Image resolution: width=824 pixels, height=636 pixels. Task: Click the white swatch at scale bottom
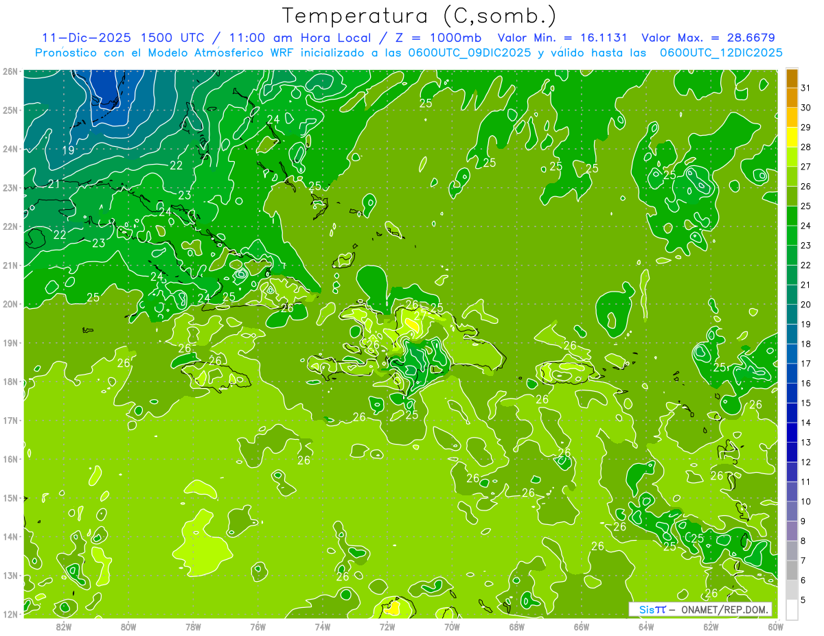[792, 609]
